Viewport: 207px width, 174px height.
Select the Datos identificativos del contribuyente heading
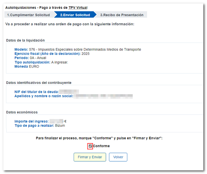point(39,83)
